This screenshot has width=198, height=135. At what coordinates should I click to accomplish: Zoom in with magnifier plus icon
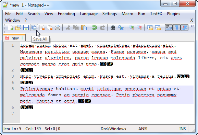132,27
